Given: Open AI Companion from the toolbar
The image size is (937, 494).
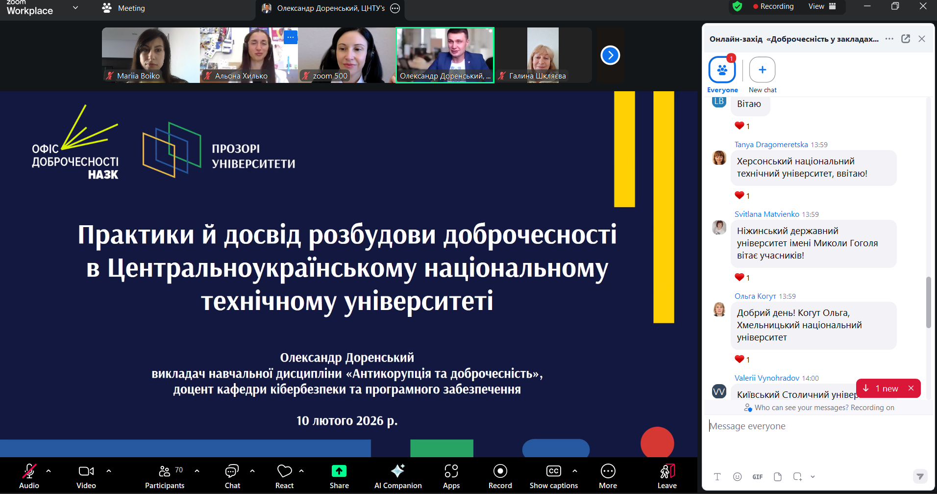Looking at the screenshot, I should point(397,476).
